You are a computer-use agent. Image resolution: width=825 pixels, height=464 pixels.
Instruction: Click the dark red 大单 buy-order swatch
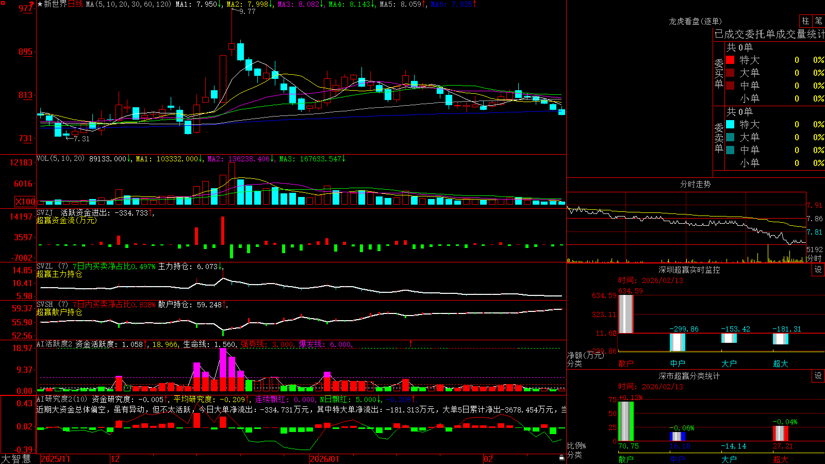730,73
